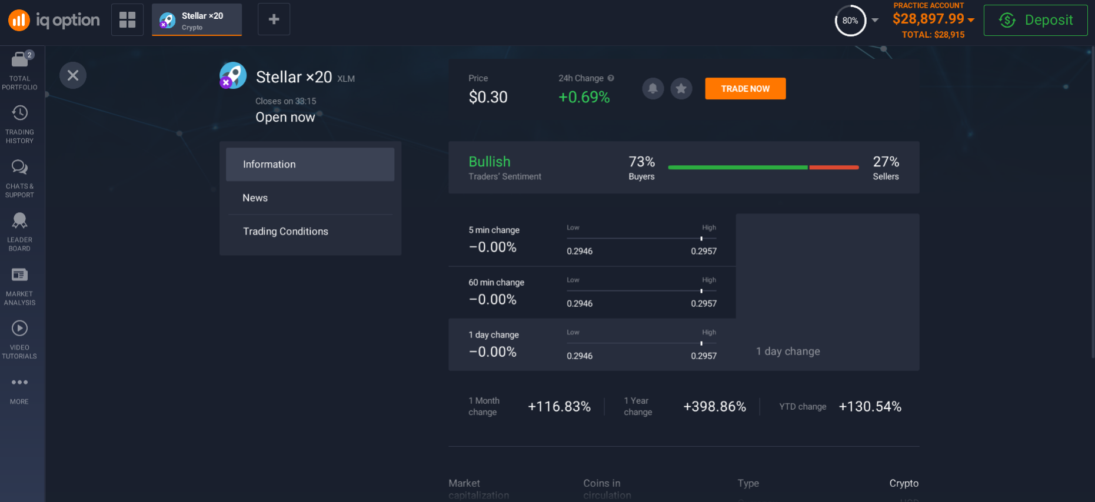The height and width of the screenshot is (502, 1095).
Task: Click the Crypto type value
Action: (904, 483)
